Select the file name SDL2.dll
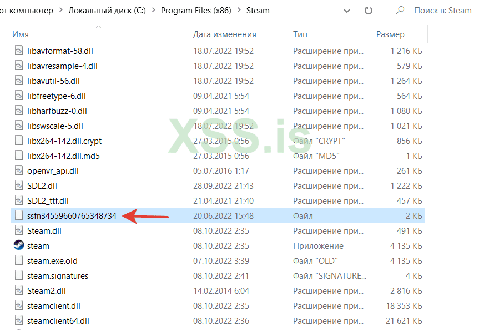This screenshot has height=331, width=479. click(x=42, y=185)
